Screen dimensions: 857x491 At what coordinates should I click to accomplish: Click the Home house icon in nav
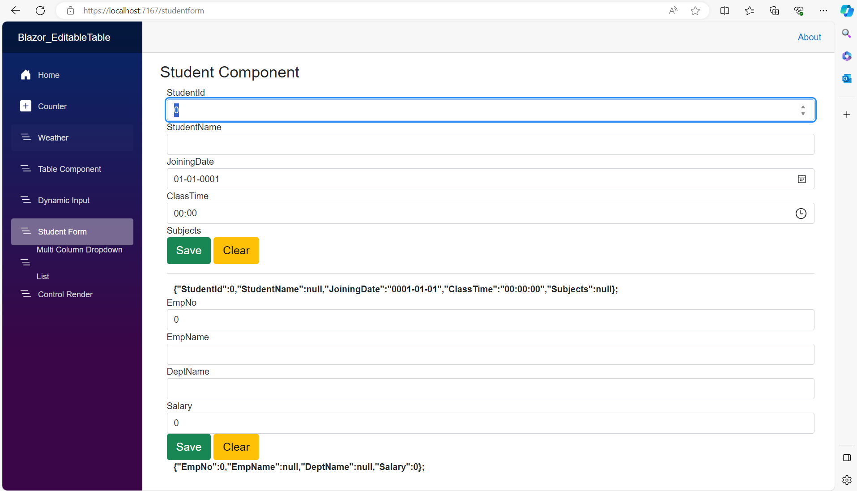point(26,75)
